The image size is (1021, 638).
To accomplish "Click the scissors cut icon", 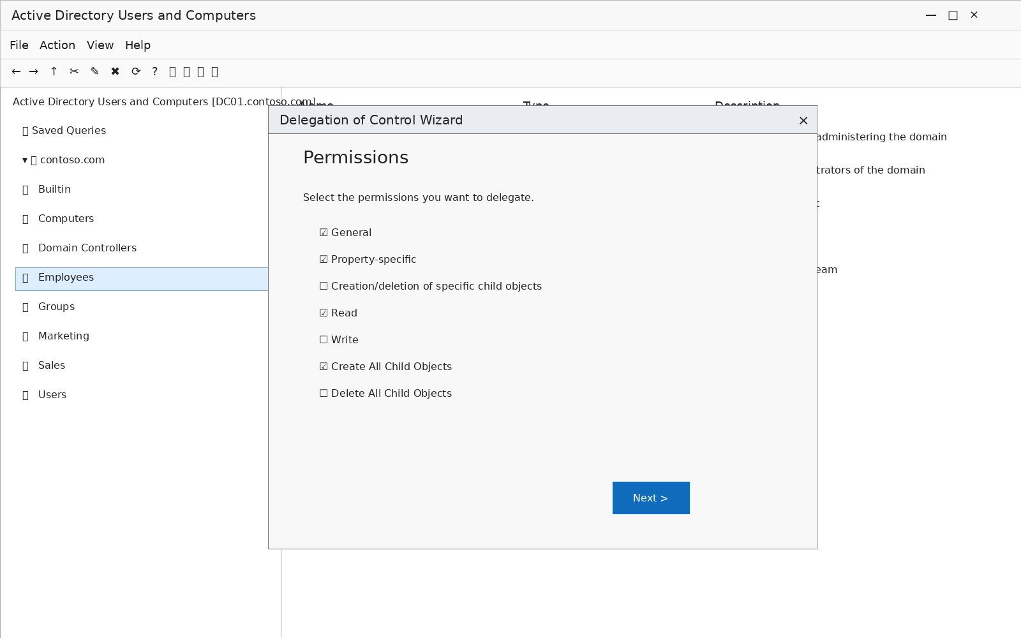I will (x=75, y=71).
